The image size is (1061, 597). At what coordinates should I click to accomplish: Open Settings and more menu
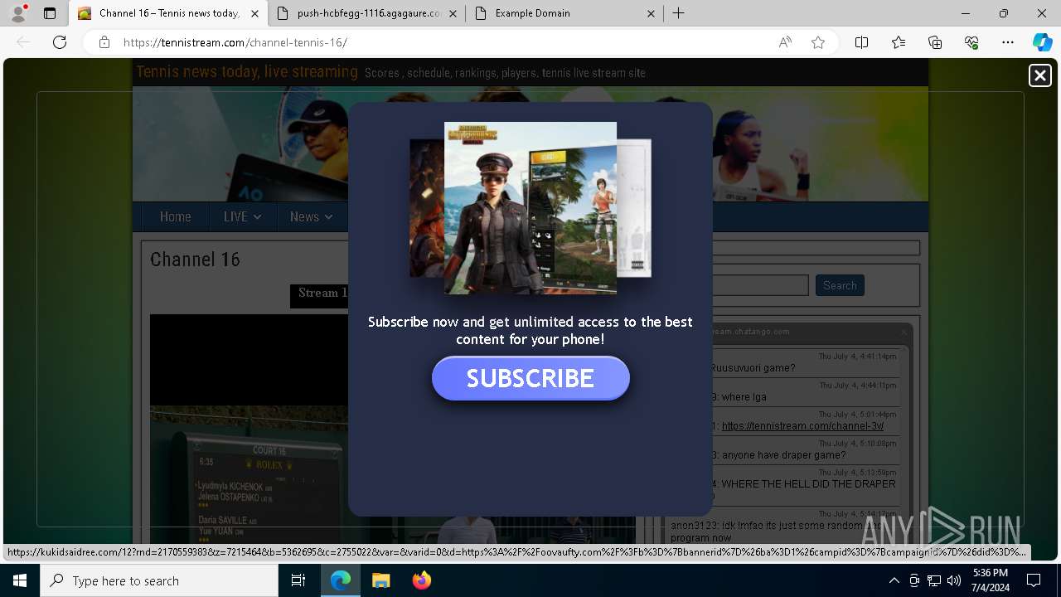pyautogui.click(x=1008, y=42)
